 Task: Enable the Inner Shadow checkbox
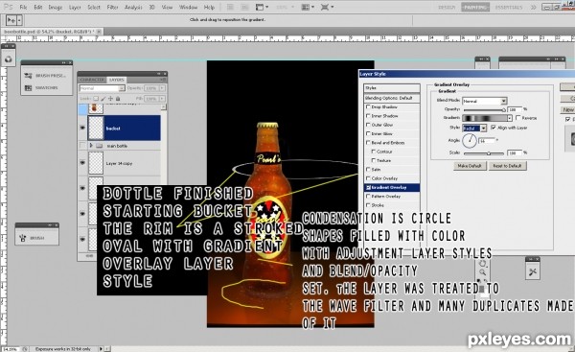click(368, 116)
